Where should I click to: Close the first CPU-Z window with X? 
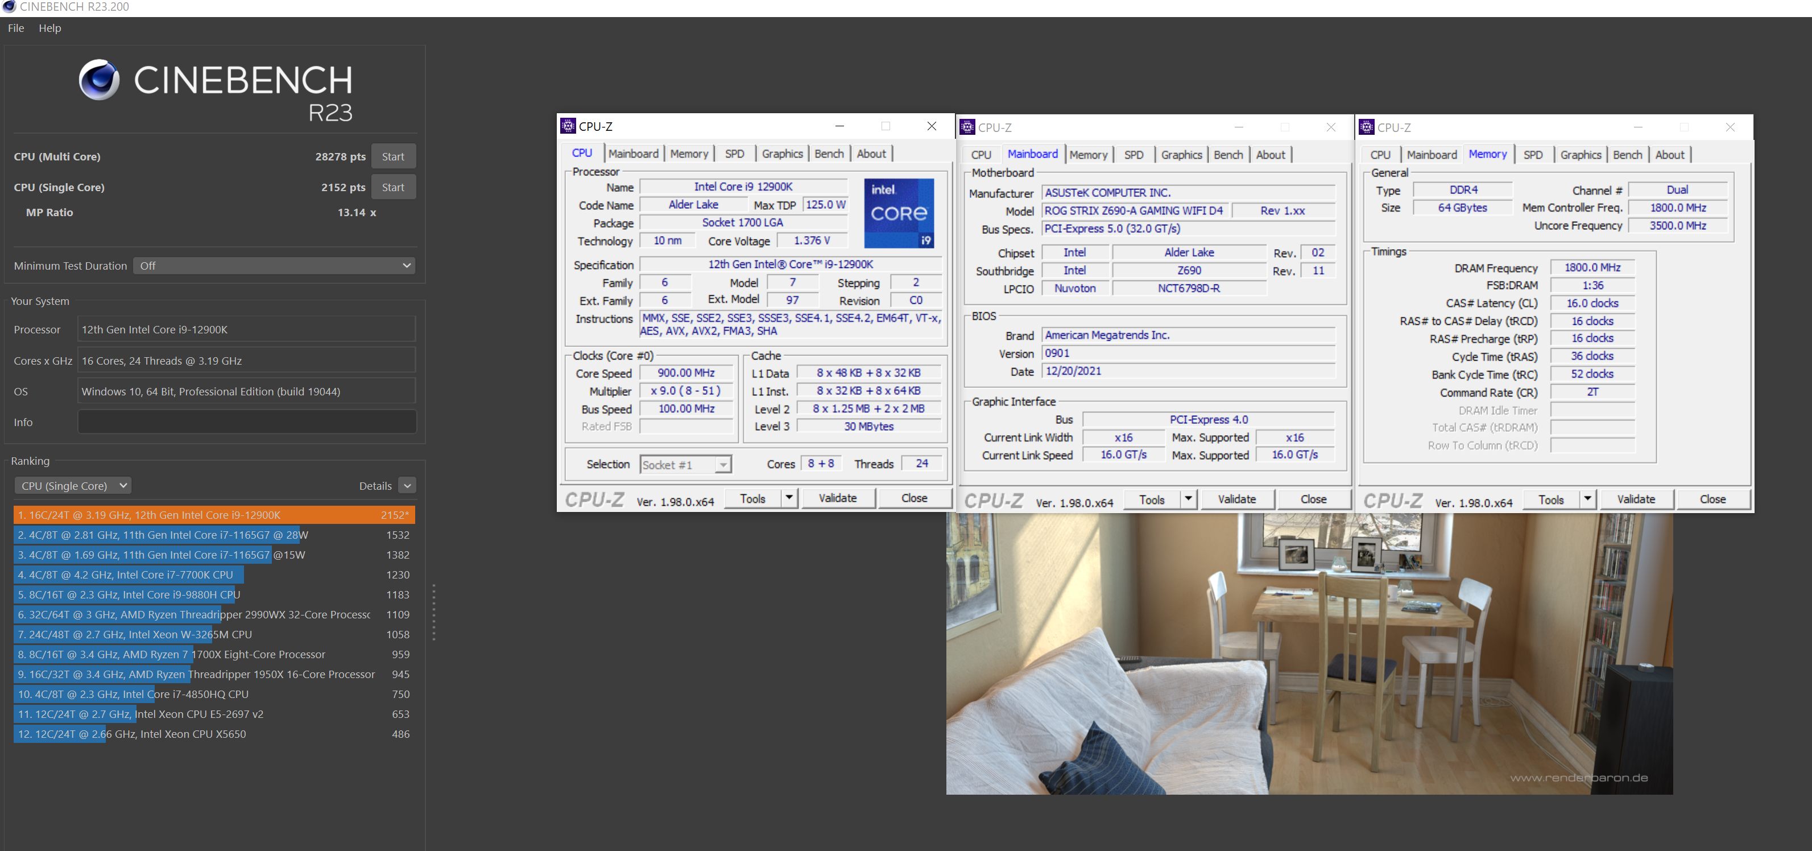tap(932, 126)
